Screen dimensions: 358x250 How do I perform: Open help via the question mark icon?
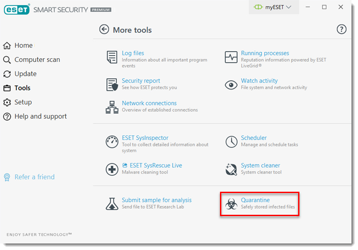342,29
